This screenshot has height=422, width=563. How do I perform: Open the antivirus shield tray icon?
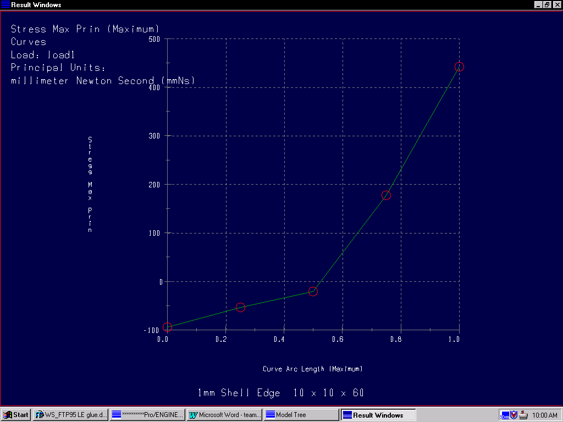514,415
